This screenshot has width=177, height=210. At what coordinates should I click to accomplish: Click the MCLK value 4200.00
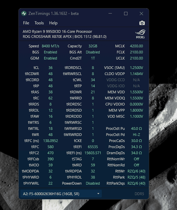click(136, 46)
